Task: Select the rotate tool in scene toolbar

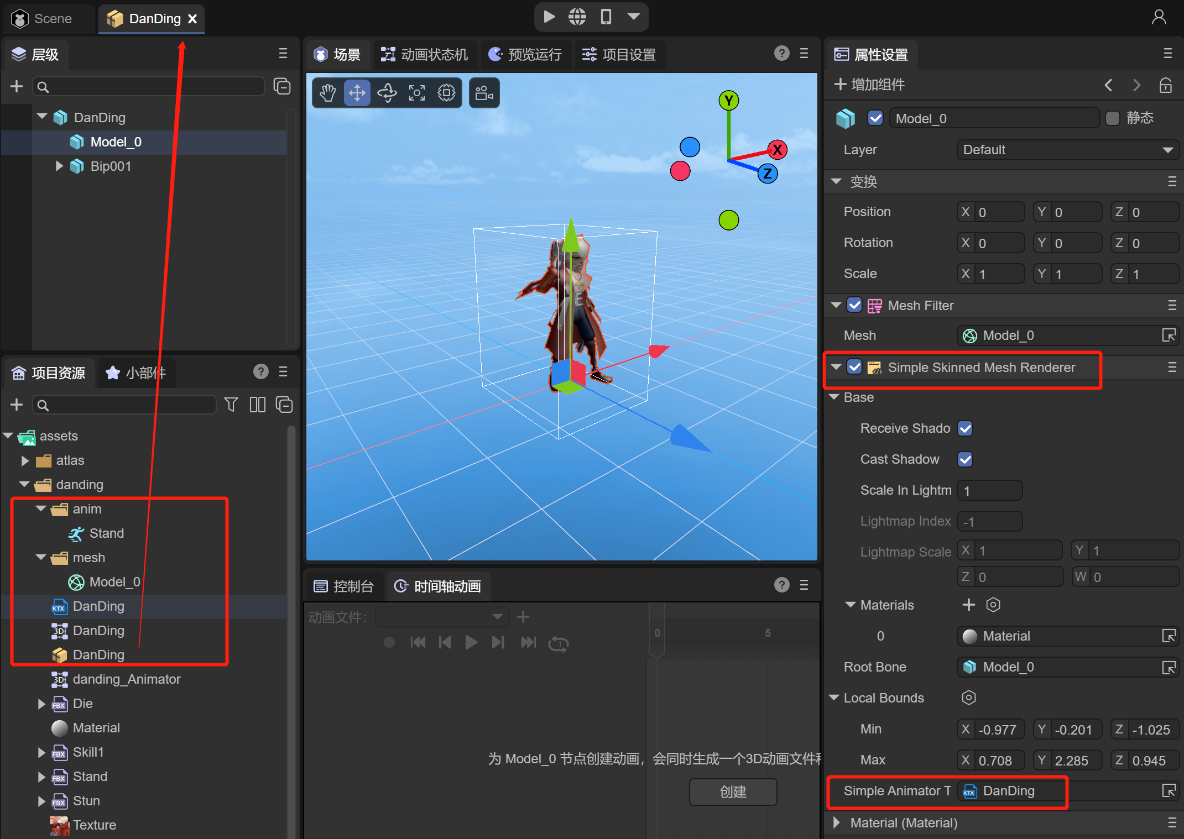Action: point(387,93)
